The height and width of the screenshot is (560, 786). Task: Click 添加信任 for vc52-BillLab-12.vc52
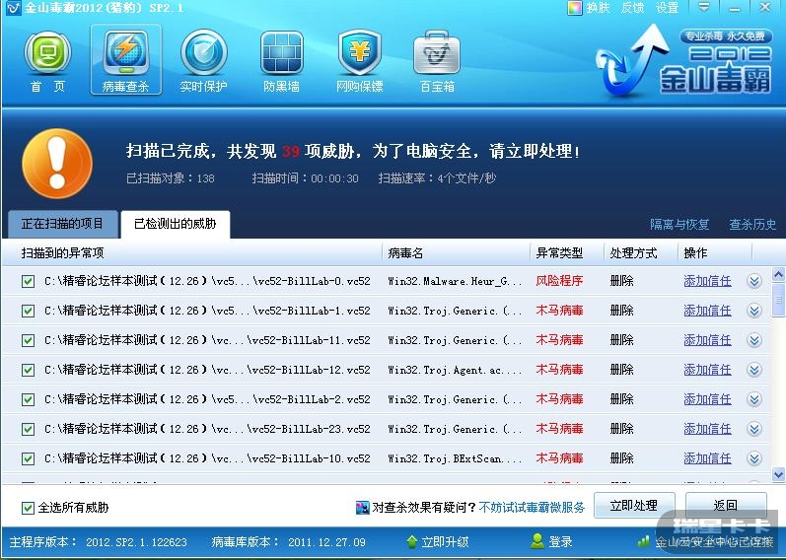[707, 370]
